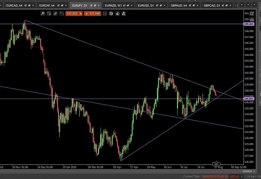Detach the EURUSD, D1 tab with its first icon
261x179 pixels.
[x=157, y=5]
